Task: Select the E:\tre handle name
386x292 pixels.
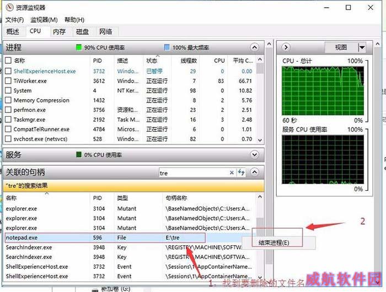Action: 172,237
